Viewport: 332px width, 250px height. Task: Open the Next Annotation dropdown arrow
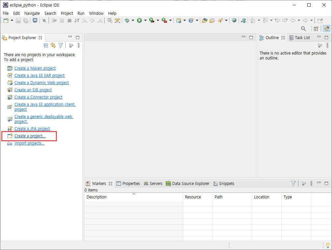point(259,21)
